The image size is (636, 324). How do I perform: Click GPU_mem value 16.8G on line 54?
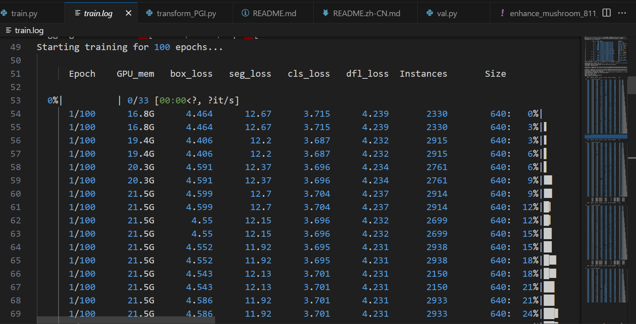coord(141,114)
